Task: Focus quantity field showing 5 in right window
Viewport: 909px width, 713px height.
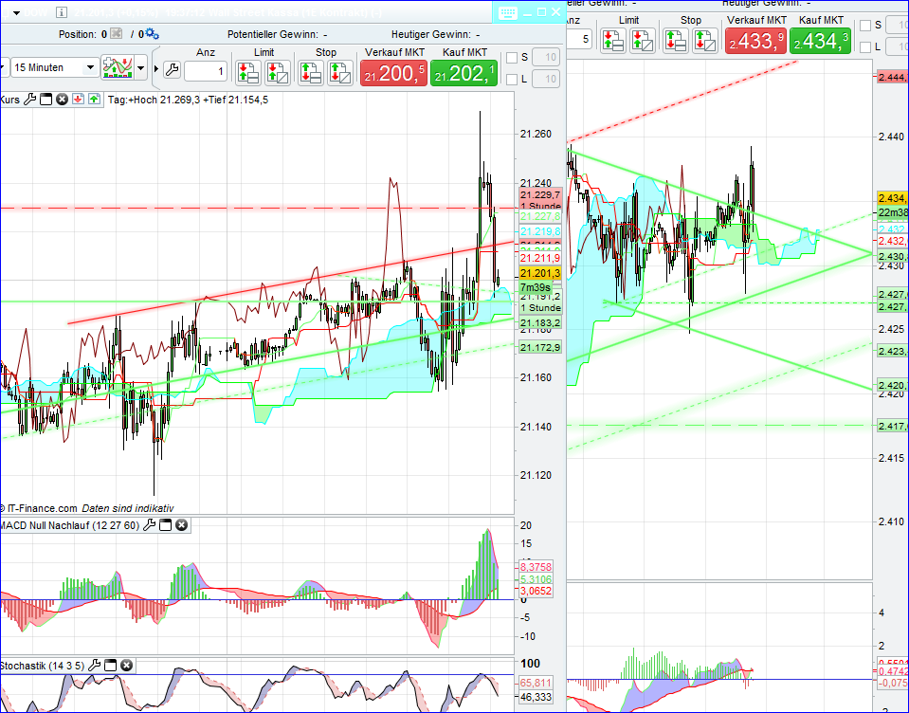Action: coord(579,39)
